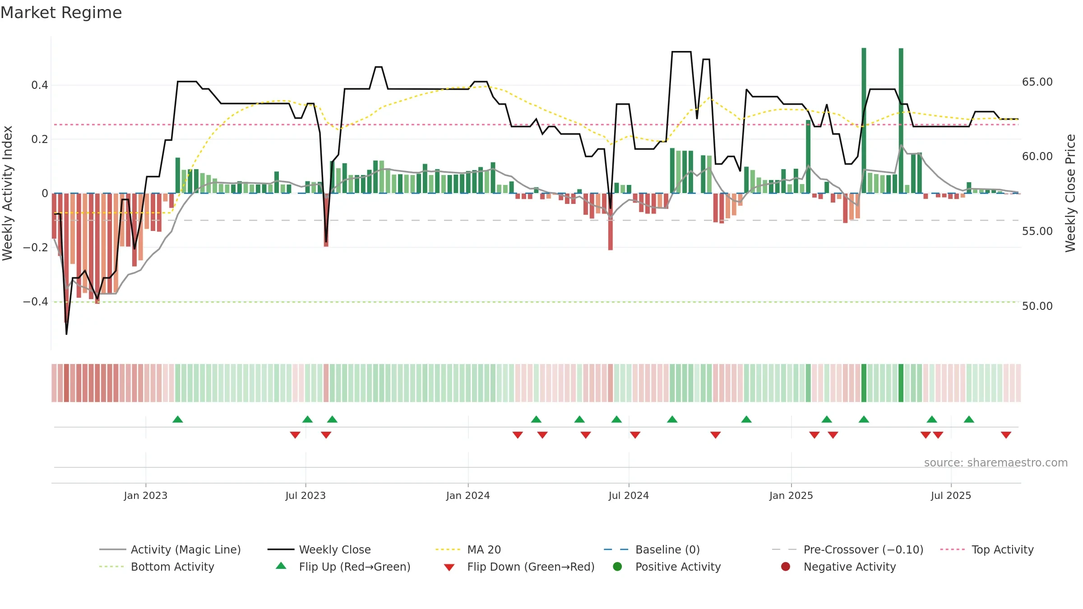This screenshot has width=1083, height=609.
Task: Click the Jan 2023 axis label
Action: tap(146, 495)
